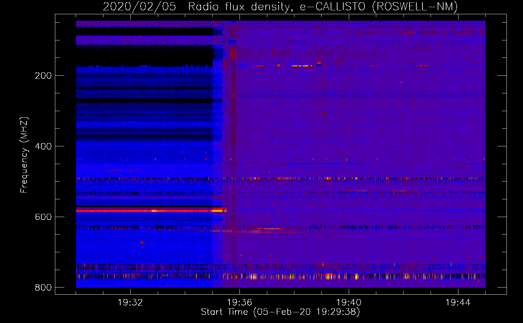Click the 600 frequency tick label
Screen dimensions: 523x323
tap(43, 217)
